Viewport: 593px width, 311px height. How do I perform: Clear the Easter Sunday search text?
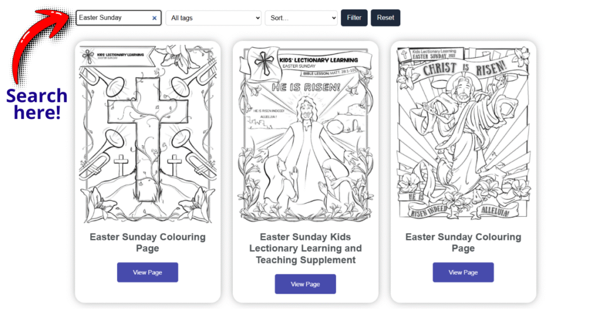point(154,18)
